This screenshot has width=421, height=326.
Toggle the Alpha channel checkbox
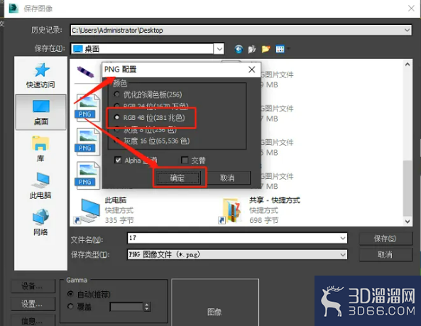click(118, 160)
